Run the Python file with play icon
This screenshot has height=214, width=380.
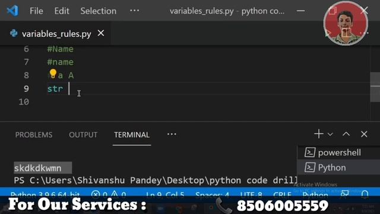coord(328,33)
